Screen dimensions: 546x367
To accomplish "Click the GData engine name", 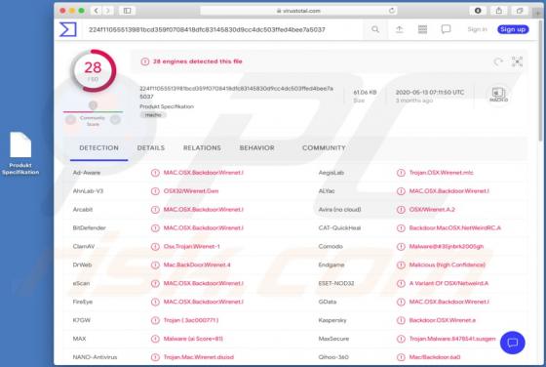I will pos(328,302).
